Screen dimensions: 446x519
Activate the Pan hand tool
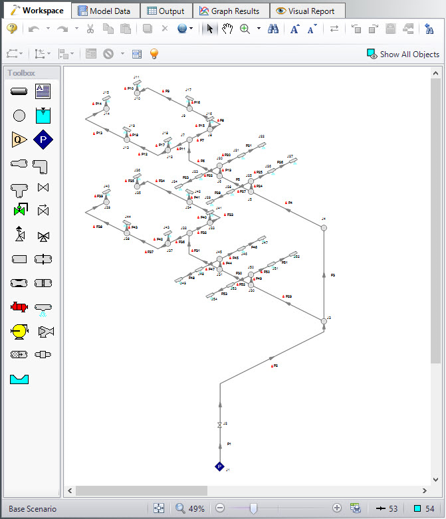pyautogui.click(x=227, y=29)
